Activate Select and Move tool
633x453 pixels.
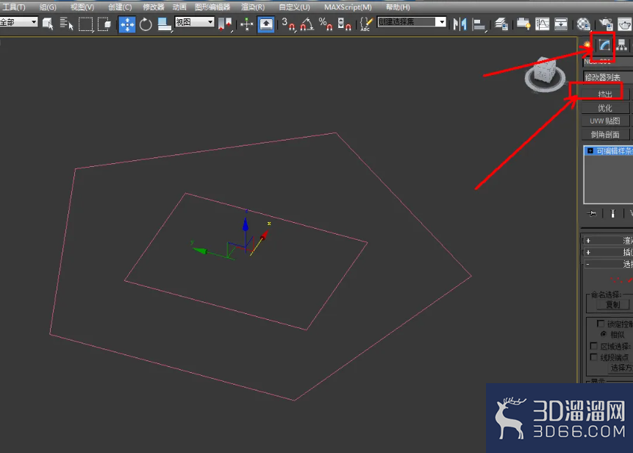tap(127, 24)
